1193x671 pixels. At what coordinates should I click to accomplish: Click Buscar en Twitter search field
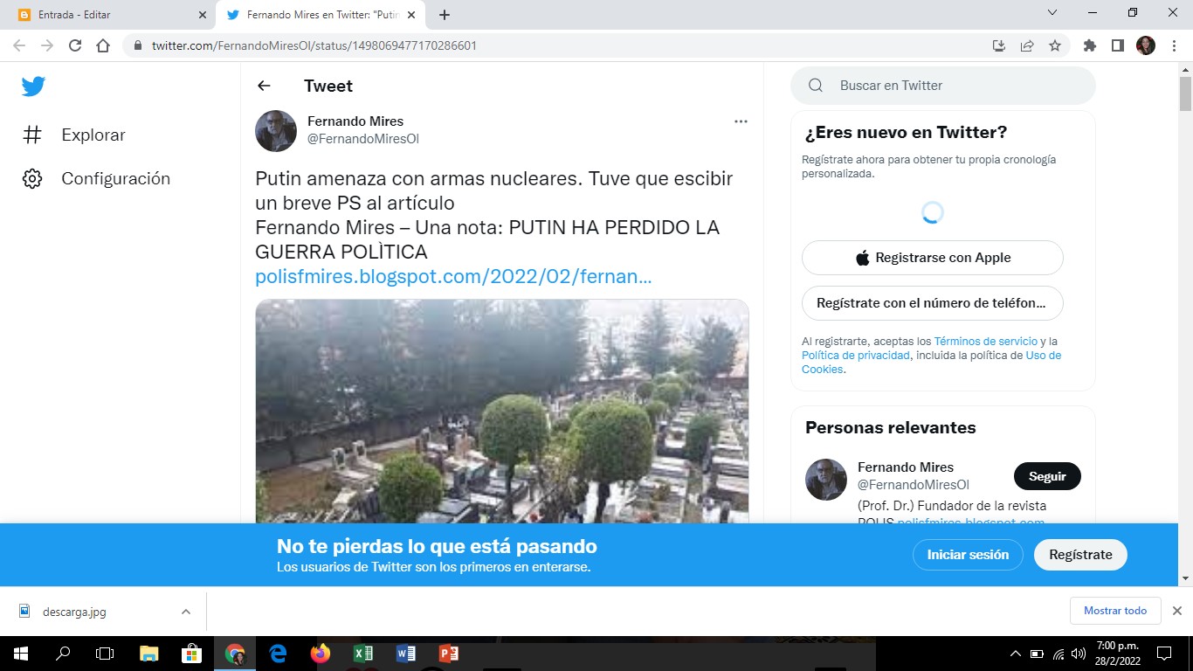tap(943, 86)
